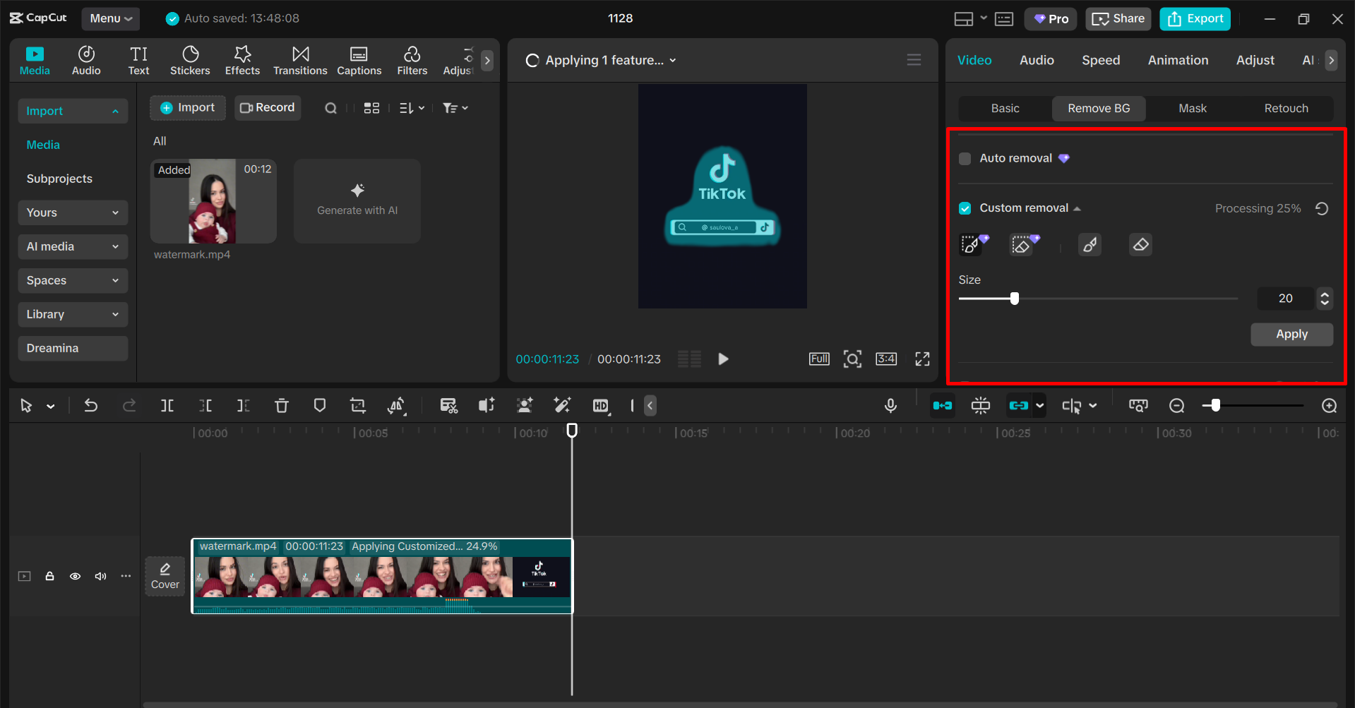Uncheck the Custom removal checkbox

pyautogui.click(x=965, y=208)
